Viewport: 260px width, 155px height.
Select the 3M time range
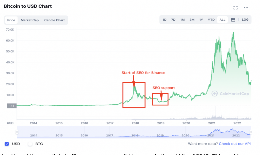point(192,20)
